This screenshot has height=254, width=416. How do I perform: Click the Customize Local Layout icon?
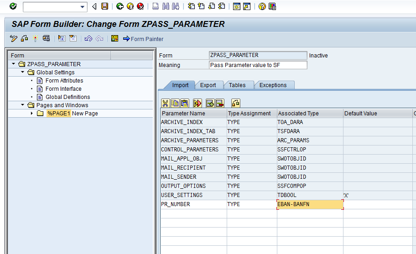[272, 6]
